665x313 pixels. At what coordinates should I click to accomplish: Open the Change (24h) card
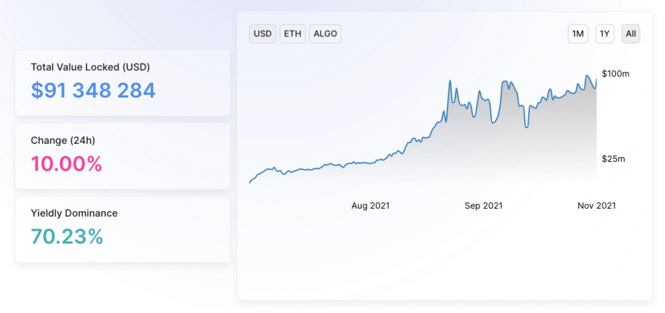(122, 156)
